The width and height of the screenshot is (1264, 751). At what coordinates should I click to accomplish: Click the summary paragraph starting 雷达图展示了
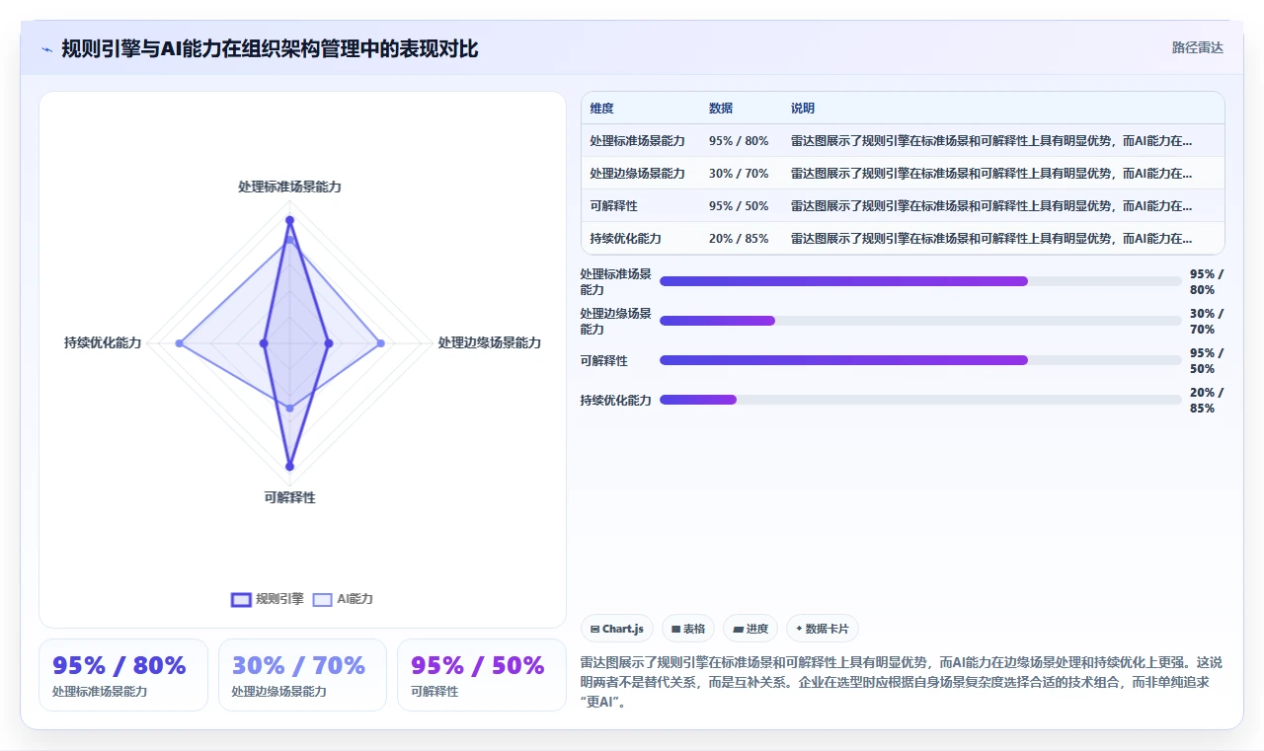coord(902,682)
